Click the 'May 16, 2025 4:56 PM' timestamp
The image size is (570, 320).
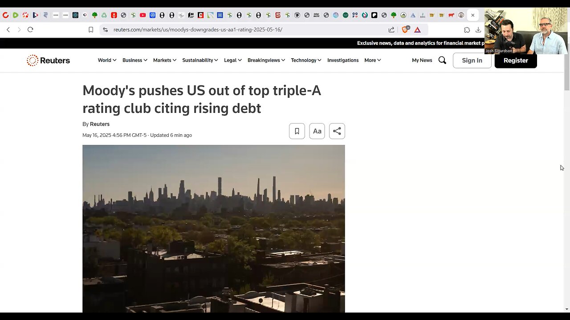point(114,135)
